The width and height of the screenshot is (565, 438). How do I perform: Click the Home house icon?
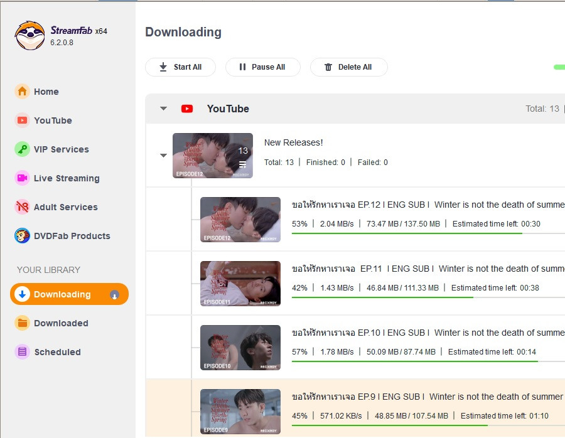23,92
